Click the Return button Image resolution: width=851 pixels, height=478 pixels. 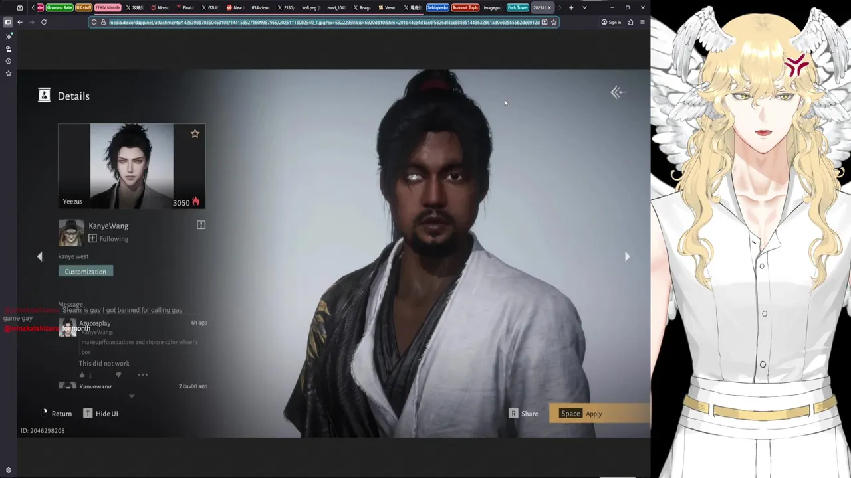click(x=57, y=414)
